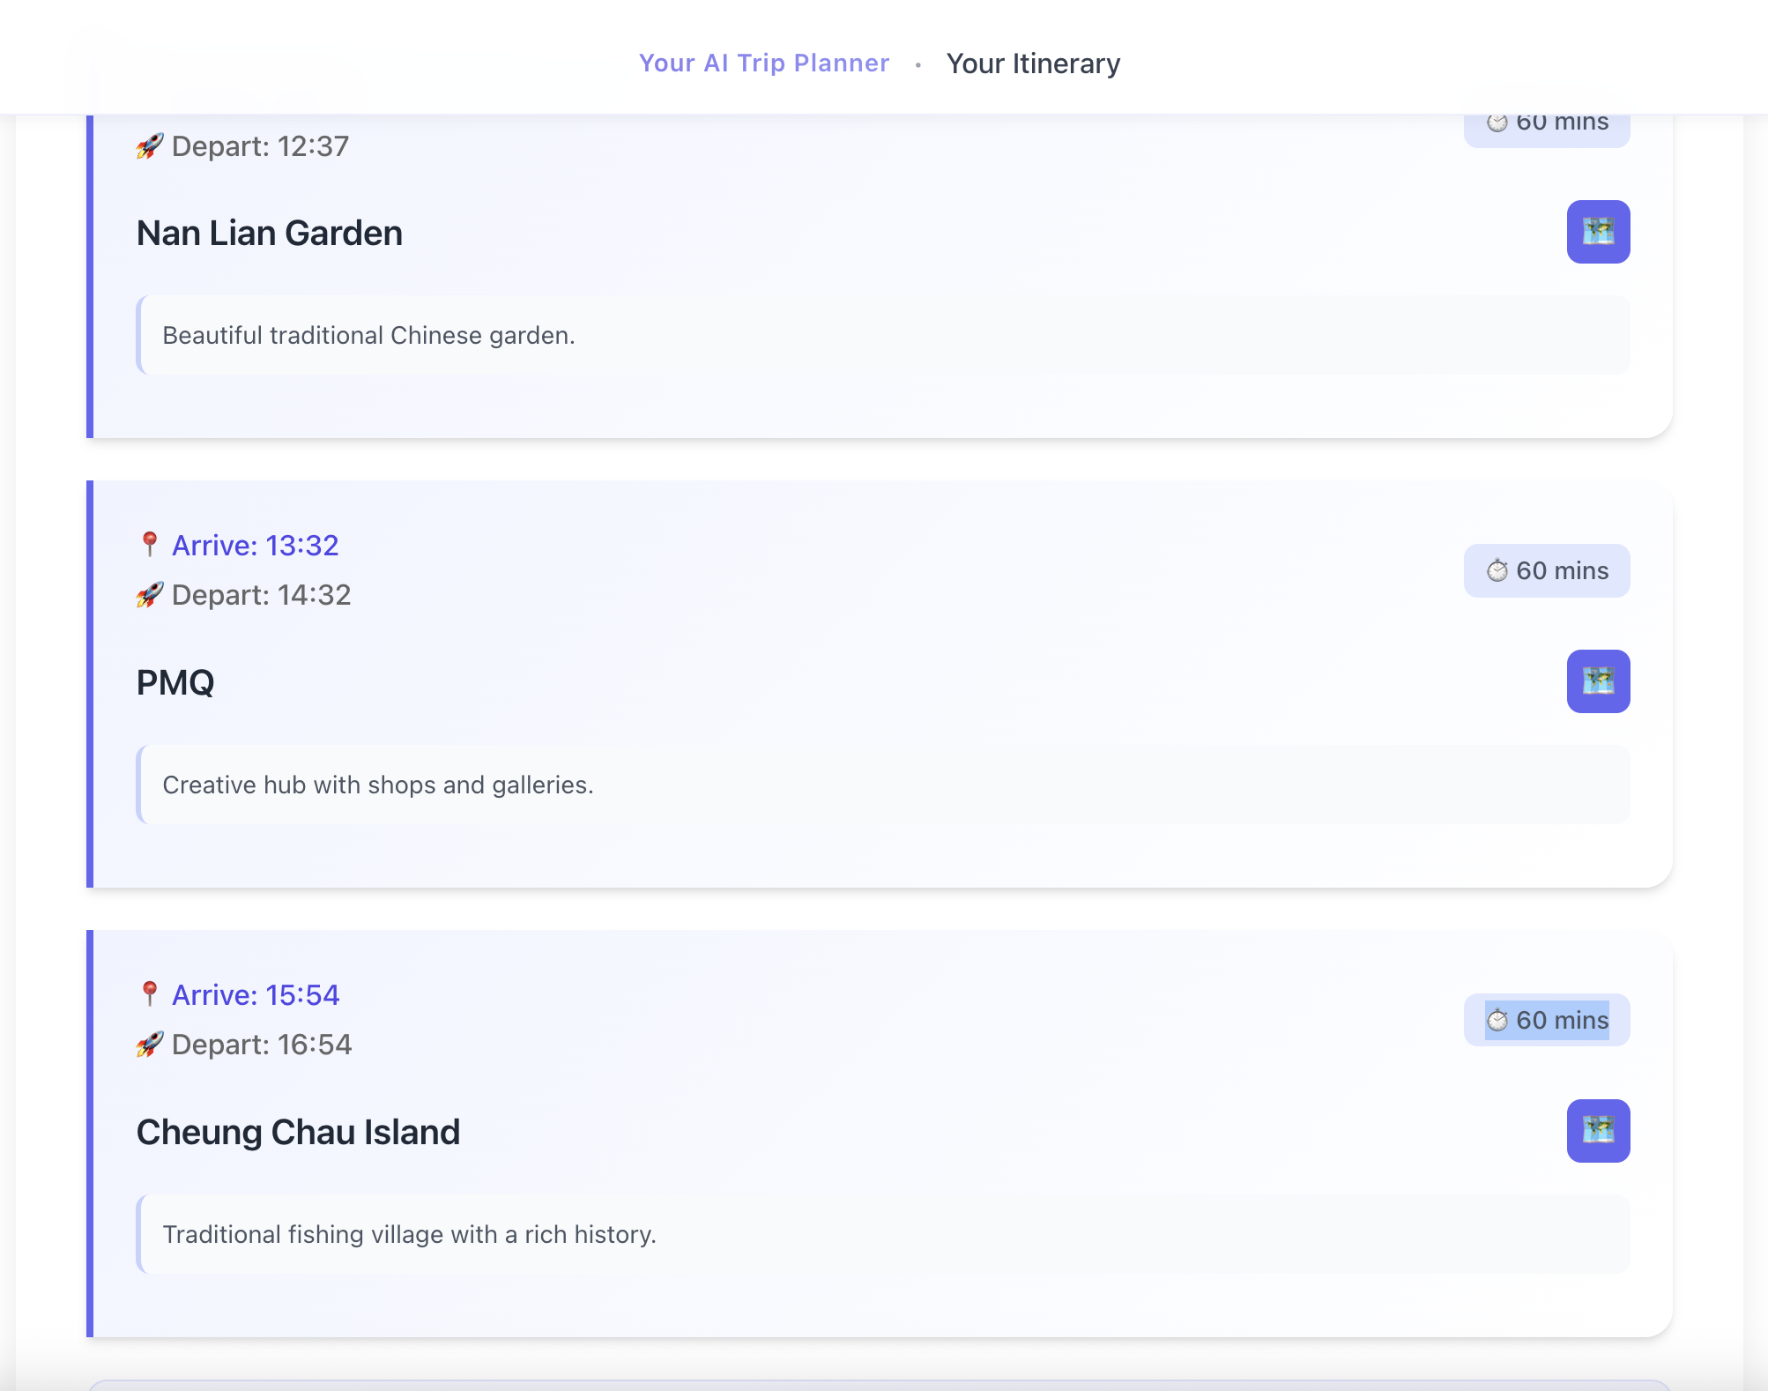Click the Nan Lian Garden heading
1768x1391 pixels.
point(270,234)
